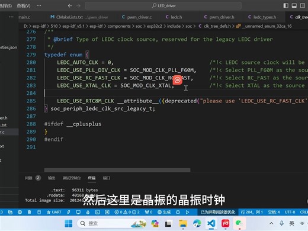Click the red AI floating badge in editor
308x231 pixels.
pos(177,80)
